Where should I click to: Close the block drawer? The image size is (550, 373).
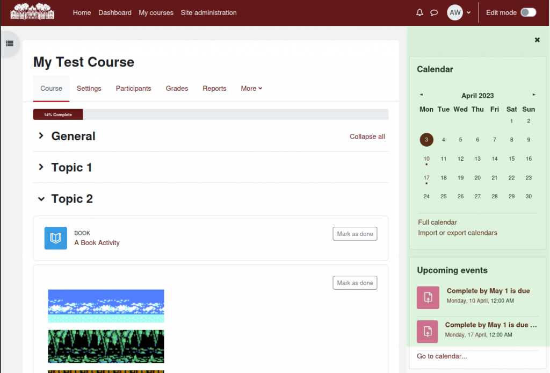(537, 40)
